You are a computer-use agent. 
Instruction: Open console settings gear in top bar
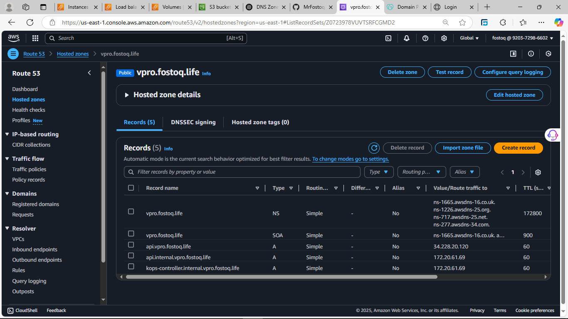point(444,38)
